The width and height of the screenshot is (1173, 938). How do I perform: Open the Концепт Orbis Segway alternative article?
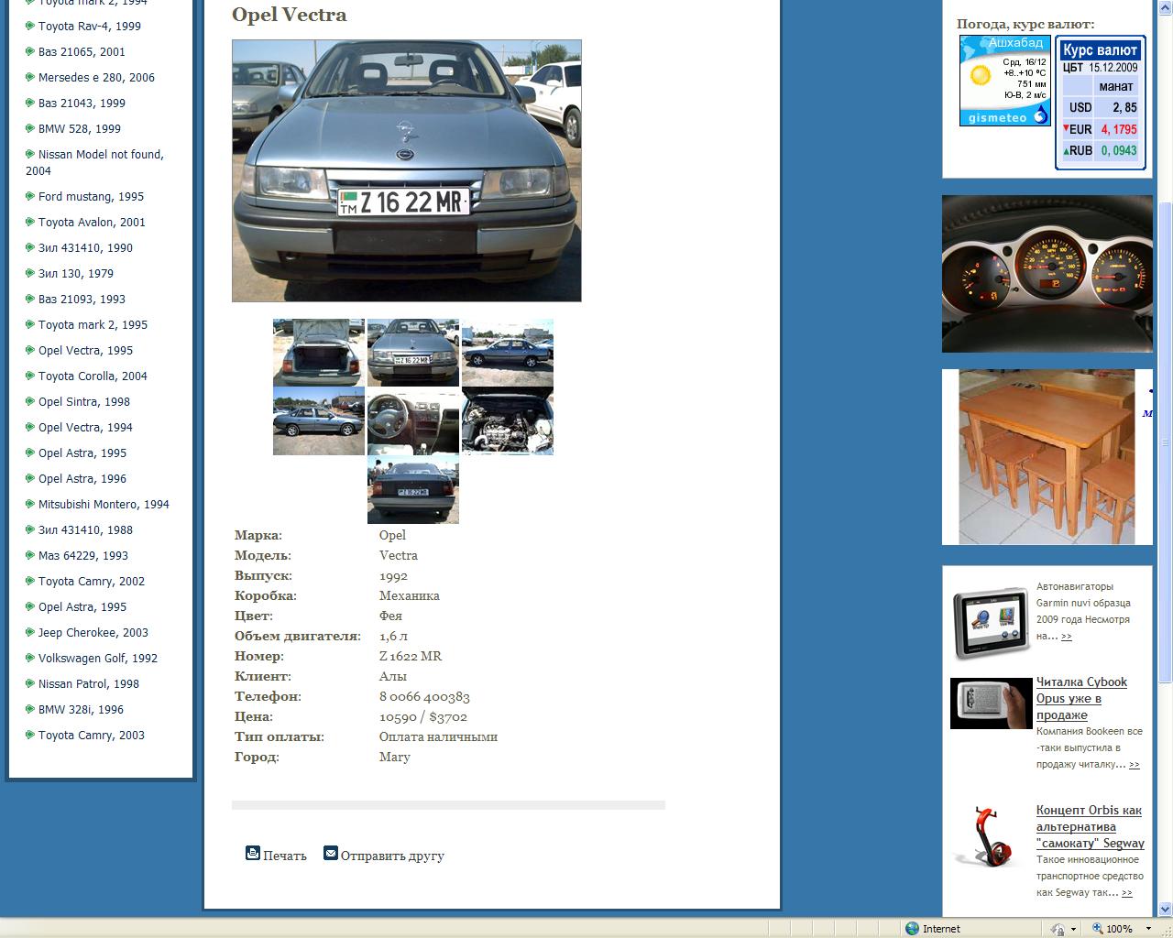(1091, 826)
